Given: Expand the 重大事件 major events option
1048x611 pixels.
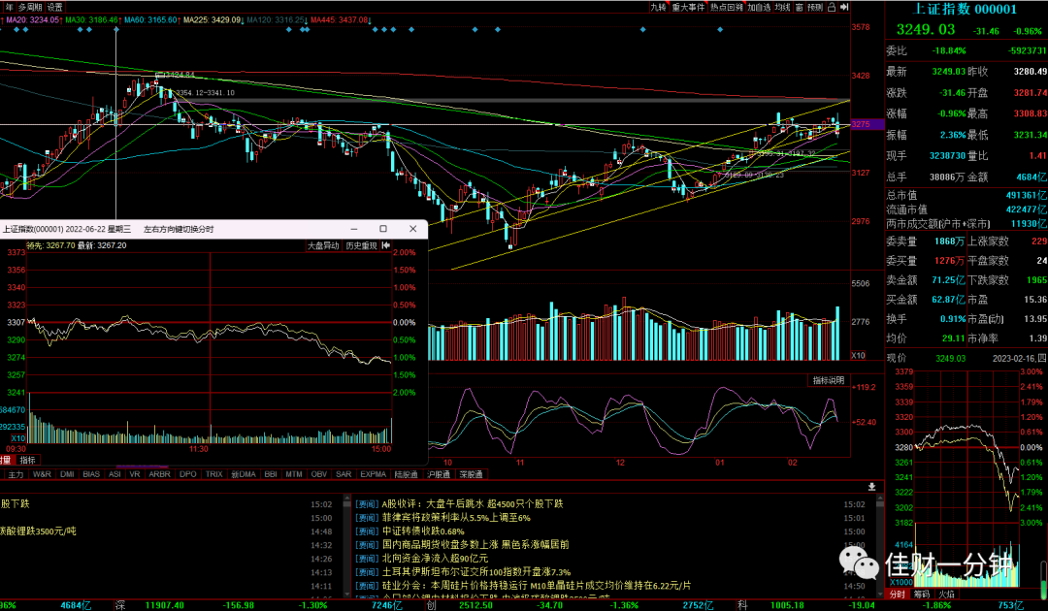Looking at the screenshot, I should [688, 8].
